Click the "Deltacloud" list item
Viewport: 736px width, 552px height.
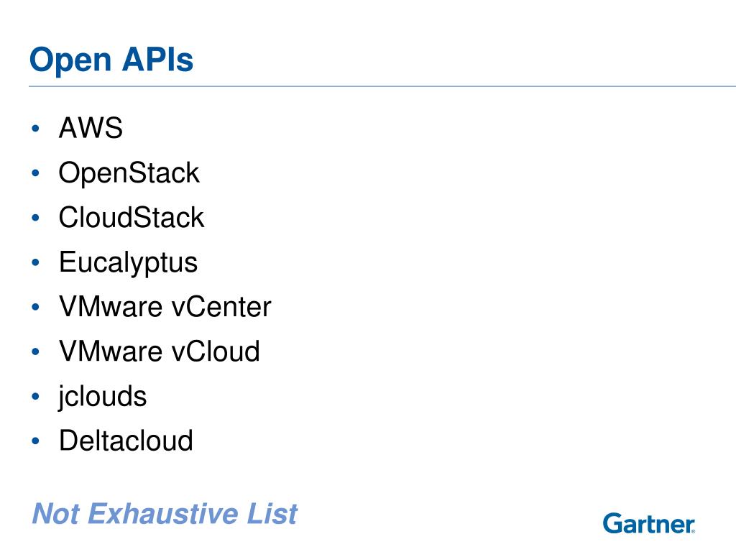point(126,441)
